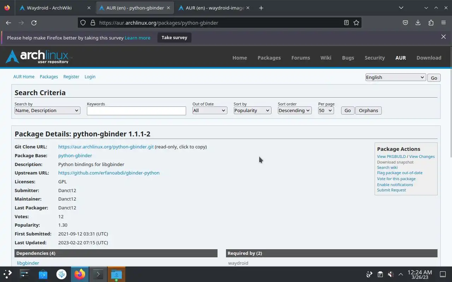Viewport: 452px width, 282px height.
Task: Close the python-gbinder tab
Action: click(x=168, y=8)
